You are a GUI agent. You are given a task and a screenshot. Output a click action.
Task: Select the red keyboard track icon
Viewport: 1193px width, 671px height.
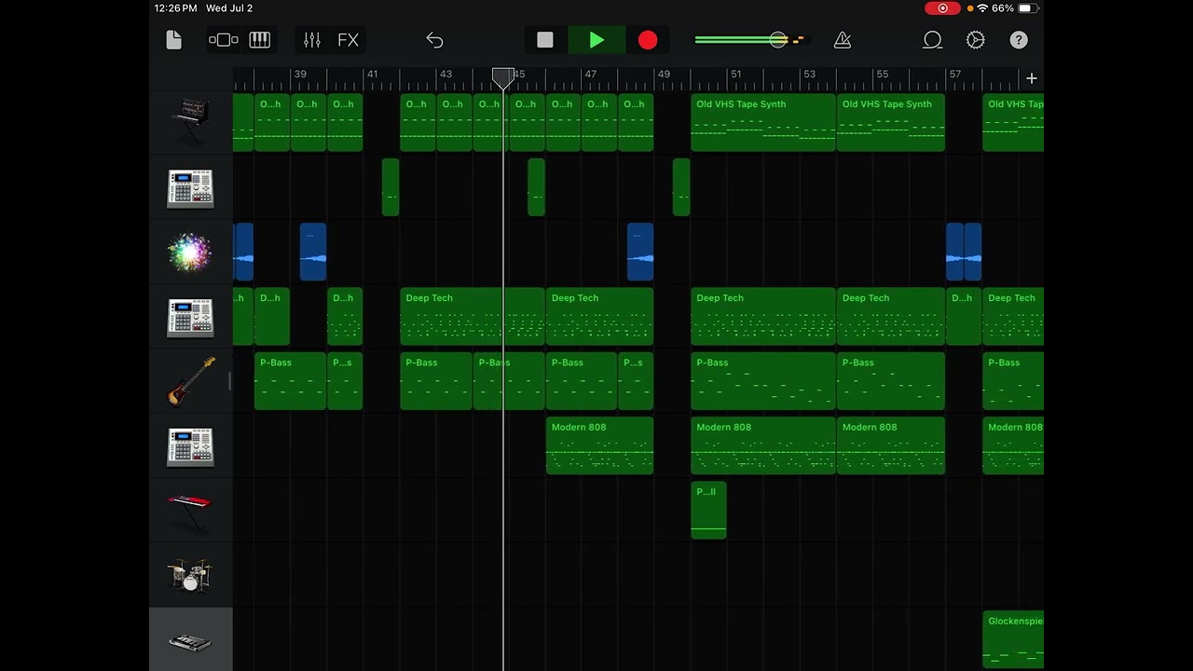click(x=190, y=511)
